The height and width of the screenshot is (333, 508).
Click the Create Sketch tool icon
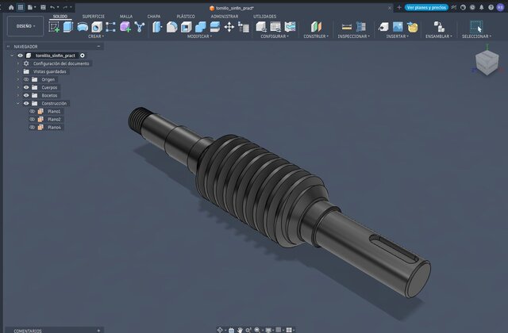[x=54, y=27]
